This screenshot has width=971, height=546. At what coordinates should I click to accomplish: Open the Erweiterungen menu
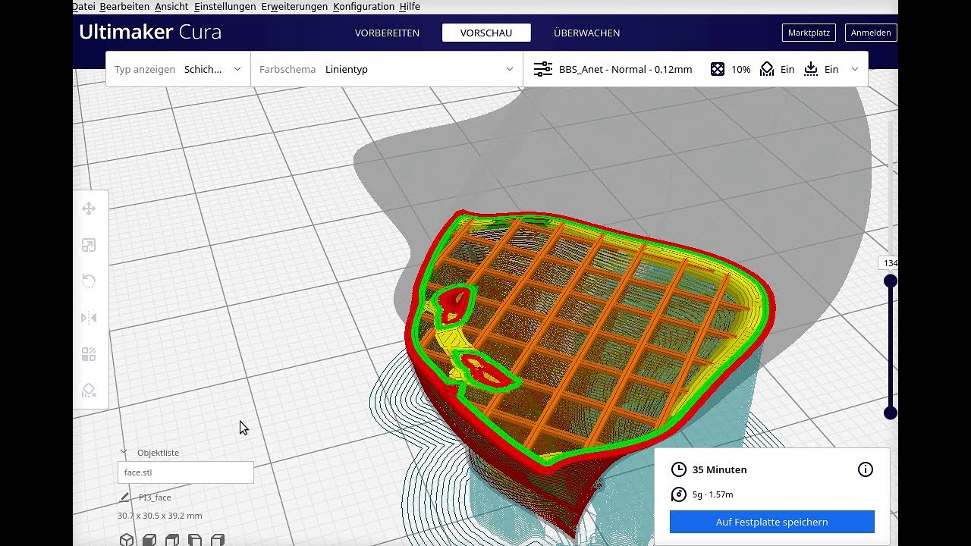pyautogui.click(x=294, y=6)
